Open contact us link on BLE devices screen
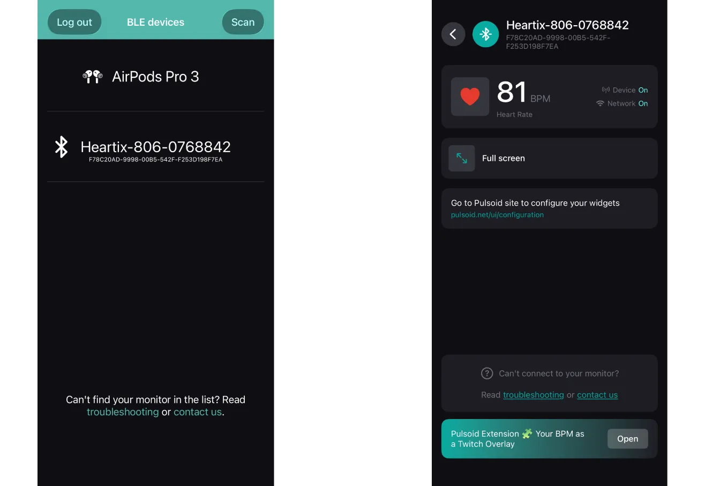The width and height of the screenshot is (705, 486). (197, 412)
